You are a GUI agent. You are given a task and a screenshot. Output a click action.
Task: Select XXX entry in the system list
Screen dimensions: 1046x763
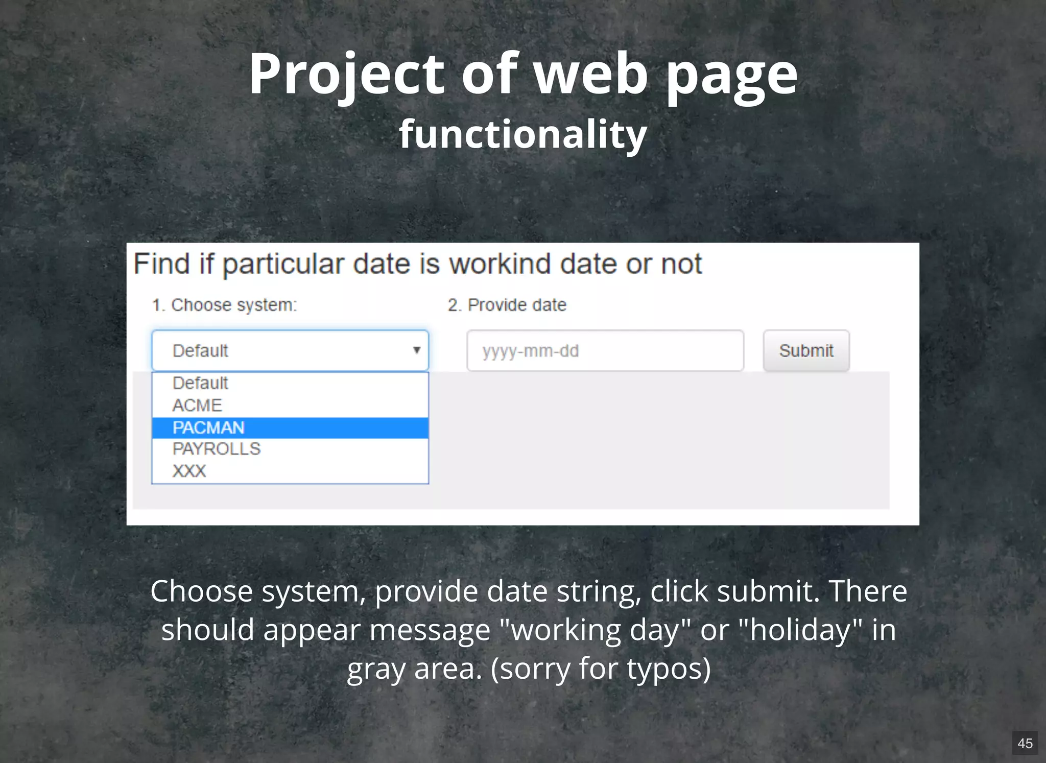coord(290,471)
